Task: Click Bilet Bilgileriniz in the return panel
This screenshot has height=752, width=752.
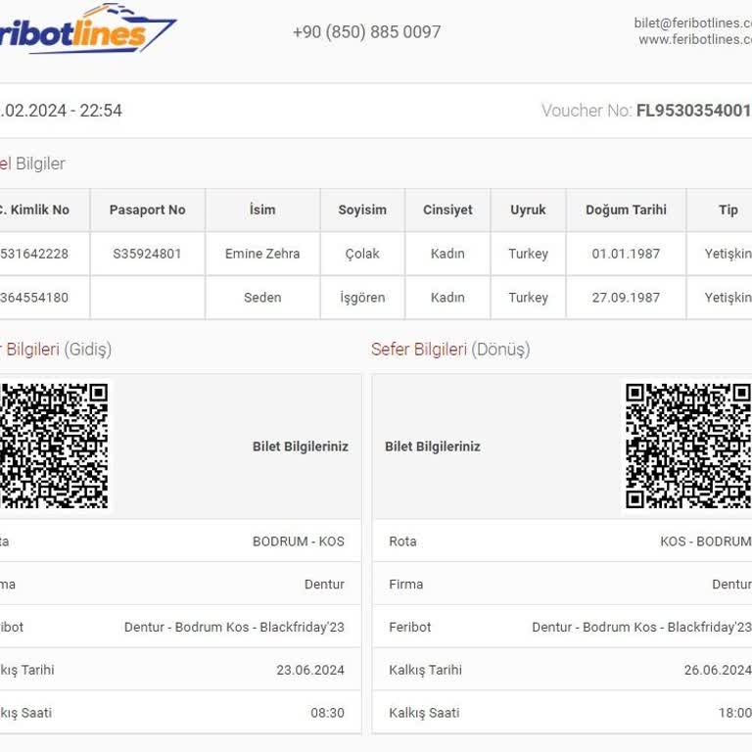Action: click(x=433, y=446)
